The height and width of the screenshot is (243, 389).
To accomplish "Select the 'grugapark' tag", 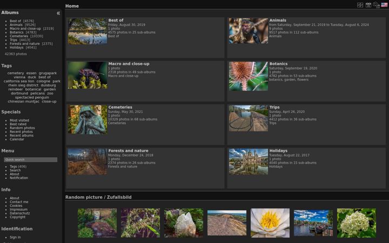I will point(48,73).
